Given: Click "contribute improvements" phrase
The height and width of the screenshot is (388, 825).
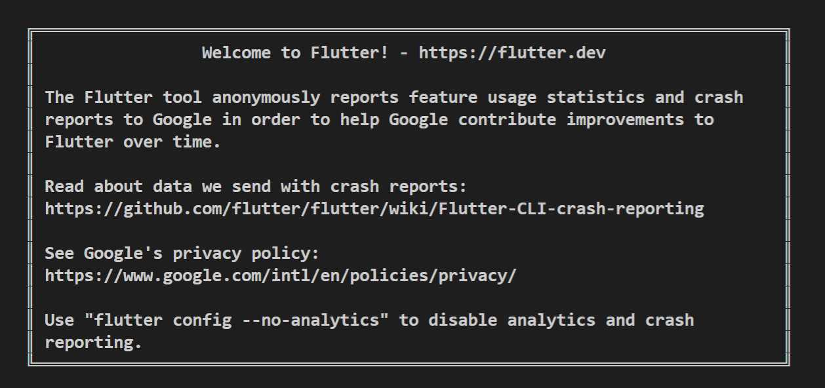Looking at the screenshot, I should click(571, 120).
